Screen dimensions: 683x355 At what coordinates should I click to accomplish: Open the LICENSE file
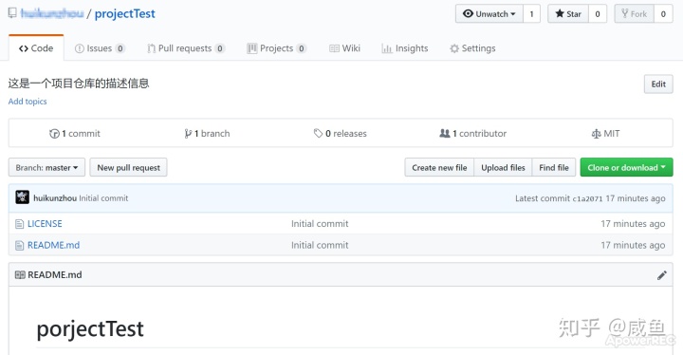point(45,224)
